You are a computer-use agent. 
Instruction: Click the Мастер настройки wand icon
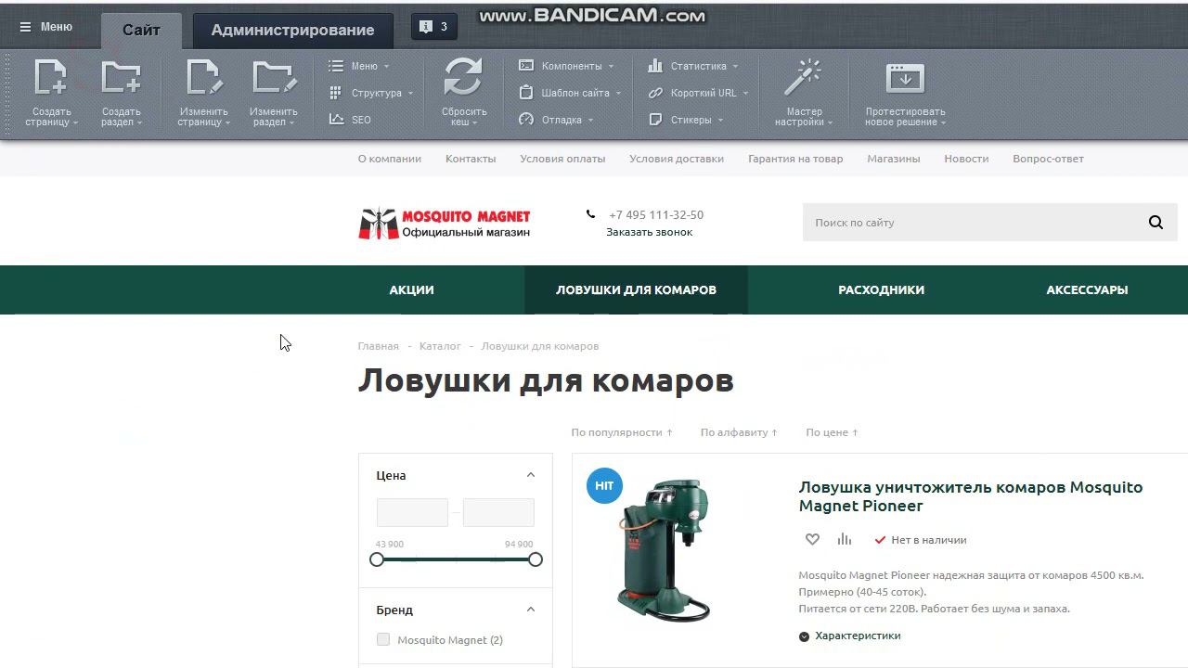pos(803,78)
